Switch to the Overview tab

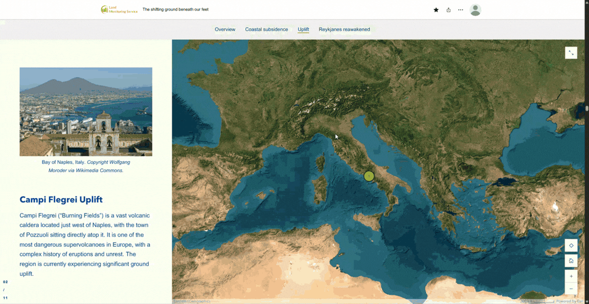225,29
